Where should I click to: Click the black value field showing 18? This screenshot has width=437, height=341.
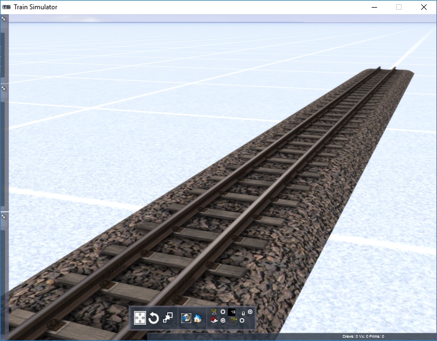click(x=232, y=312)
